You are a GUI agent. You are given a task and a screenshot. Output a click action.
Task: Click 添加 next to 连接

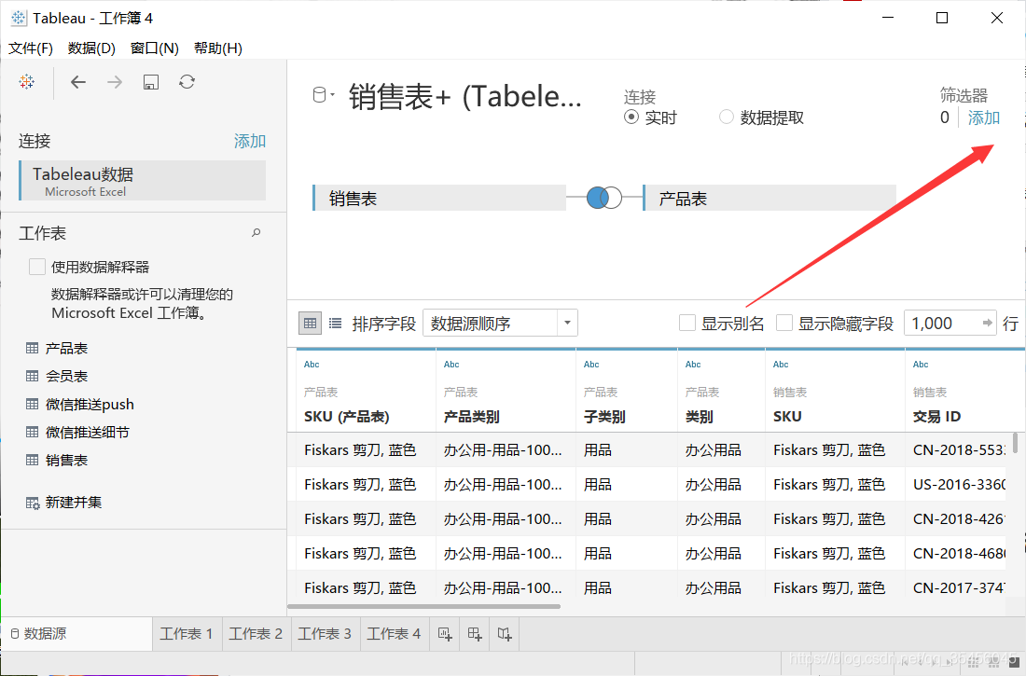tap(250, 142)
